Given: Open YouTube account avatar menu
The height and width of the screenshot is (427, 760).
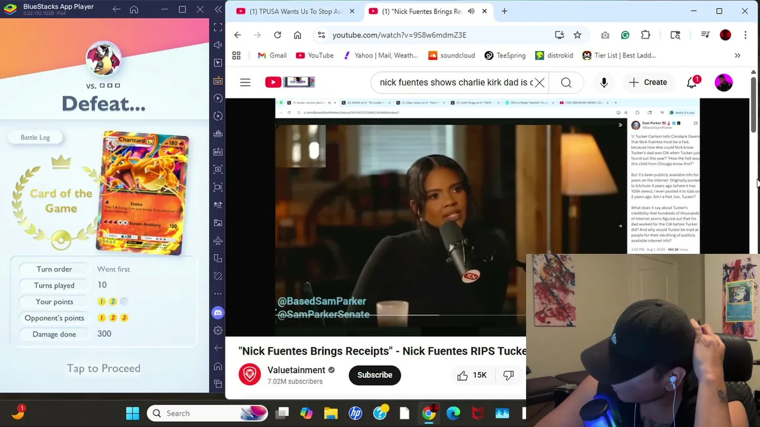Looking at the screenshot, I should click(724, 82).
